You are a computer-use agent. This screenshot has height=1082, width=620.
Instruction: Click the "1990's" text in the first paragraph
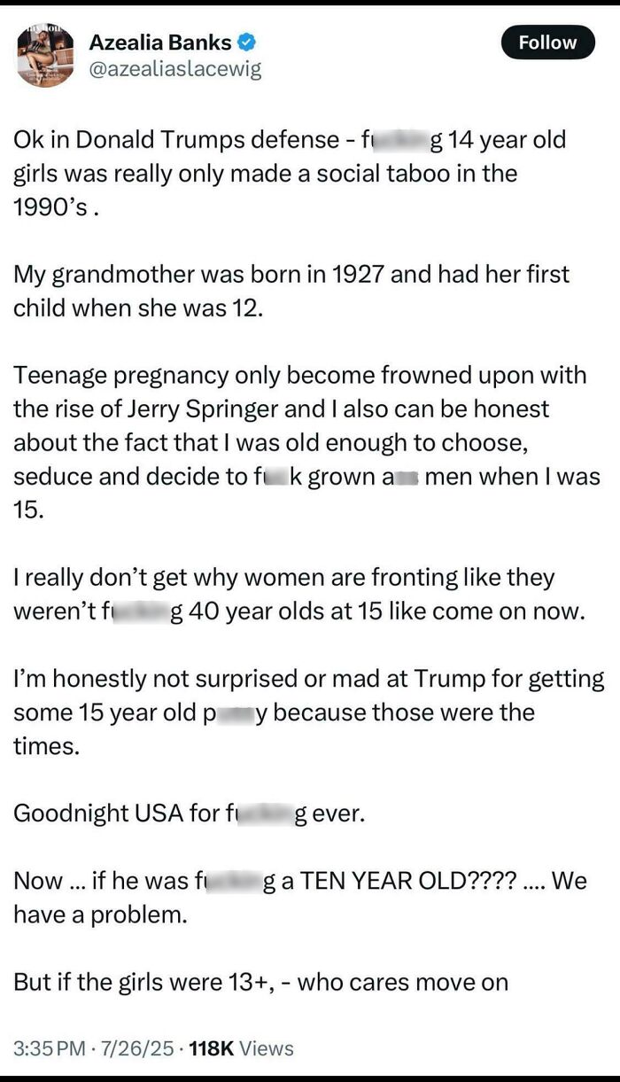[53, 206]
